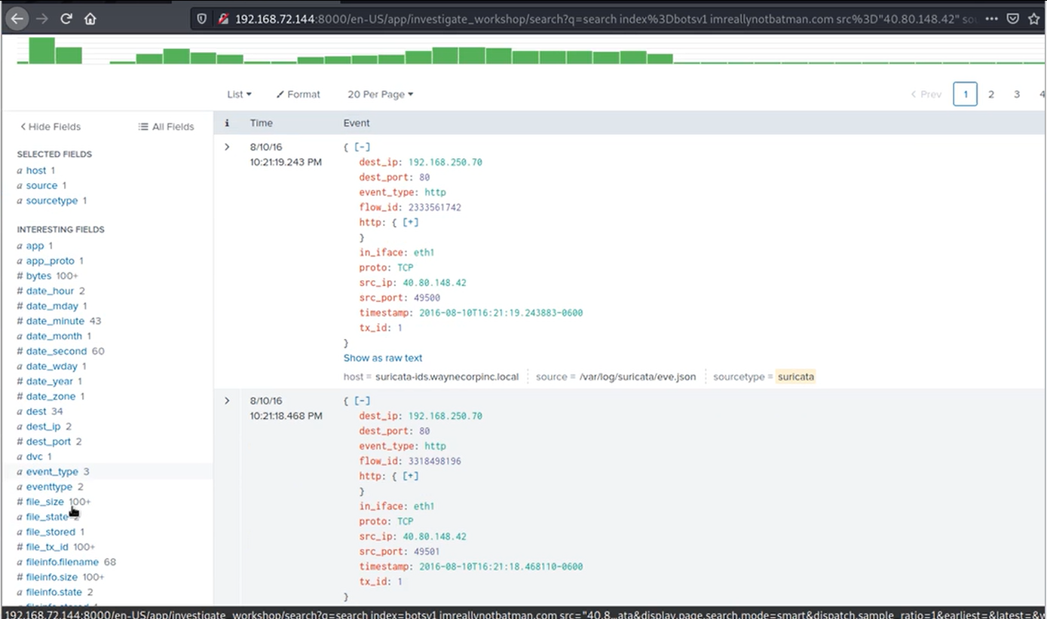Select the event_type field in sidebar
This screenshot has width=1047, height=619.
[x=52, y=471]
